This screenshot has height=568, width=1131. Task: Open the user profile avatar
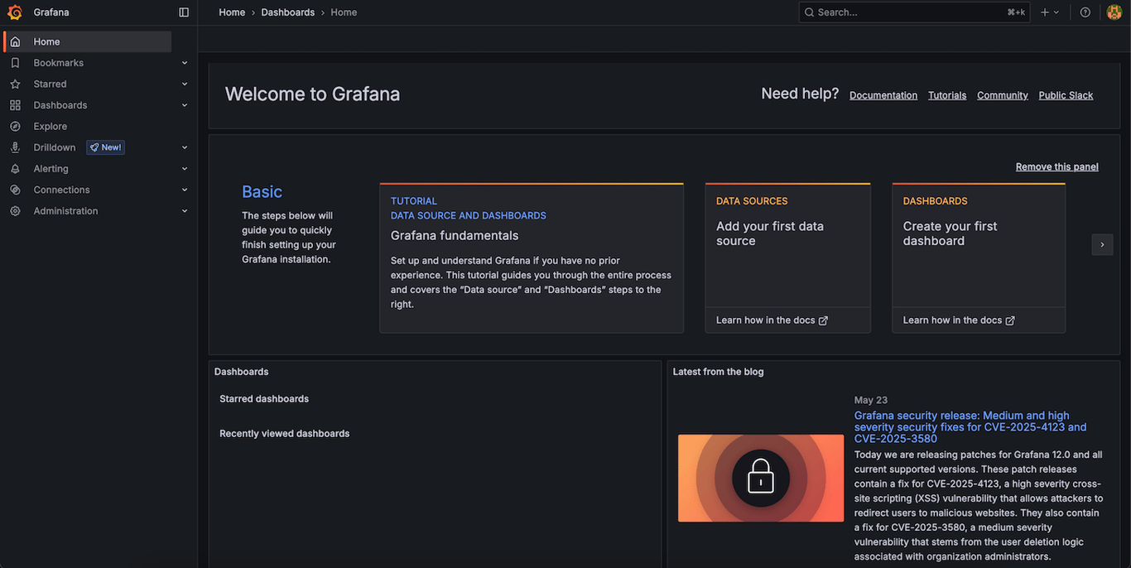[1114, 12]
